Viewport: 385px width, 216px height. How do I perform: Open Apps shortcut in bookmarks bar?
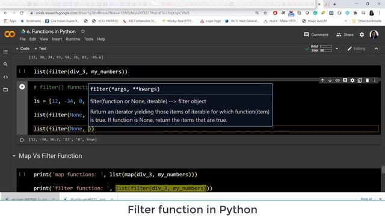10,21
